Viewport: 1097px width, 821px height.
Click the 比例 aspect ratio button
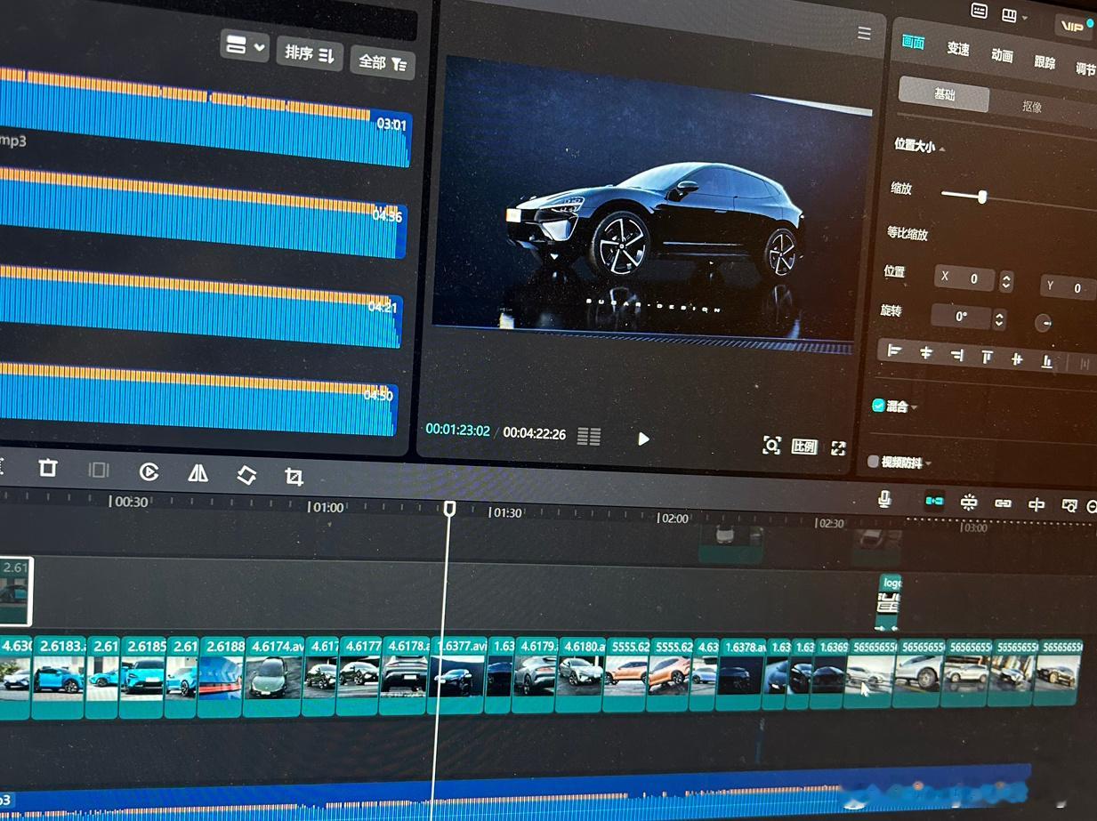[804, 447]
